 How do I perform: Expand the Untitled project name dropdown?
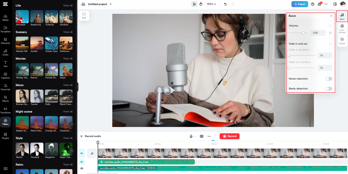[x=100, y=4]
